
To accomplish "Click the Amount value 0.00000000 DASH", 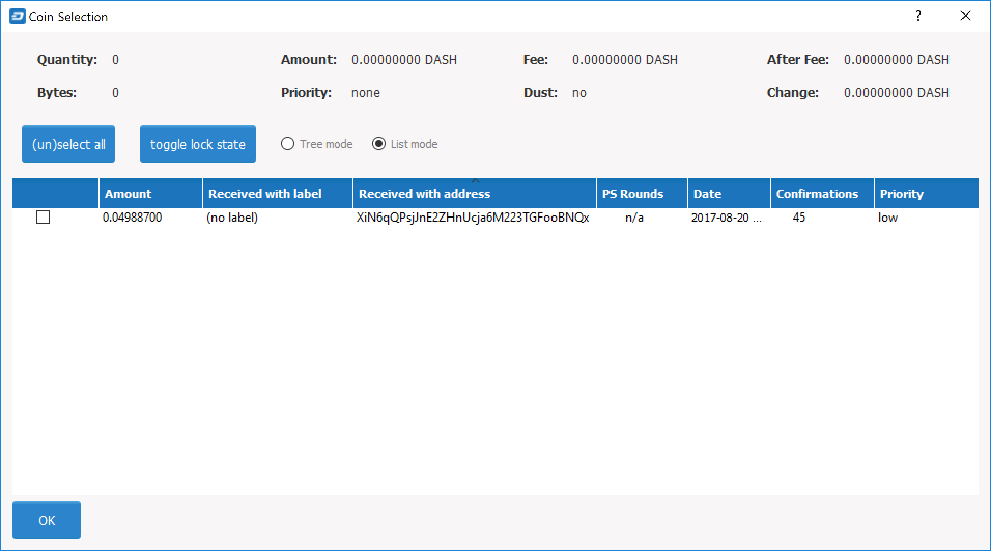I will 404,60.
